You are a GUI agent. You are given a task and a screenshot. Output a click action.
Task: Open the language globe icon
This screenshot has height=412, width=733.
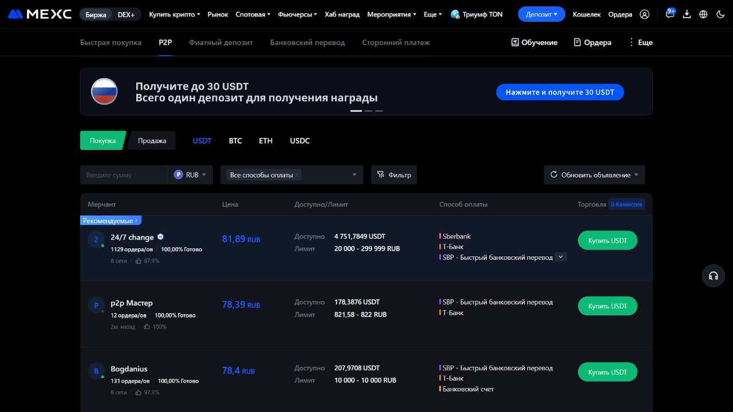tap(704, 14)
